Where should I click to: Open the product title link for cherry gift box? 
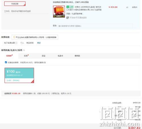pos(84,8)
